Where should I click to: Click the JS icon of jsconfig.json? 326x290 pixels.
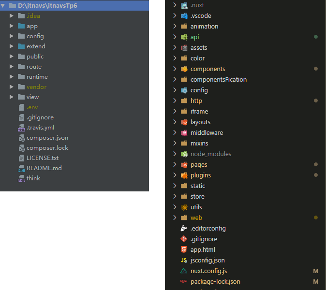pos(184,261)
